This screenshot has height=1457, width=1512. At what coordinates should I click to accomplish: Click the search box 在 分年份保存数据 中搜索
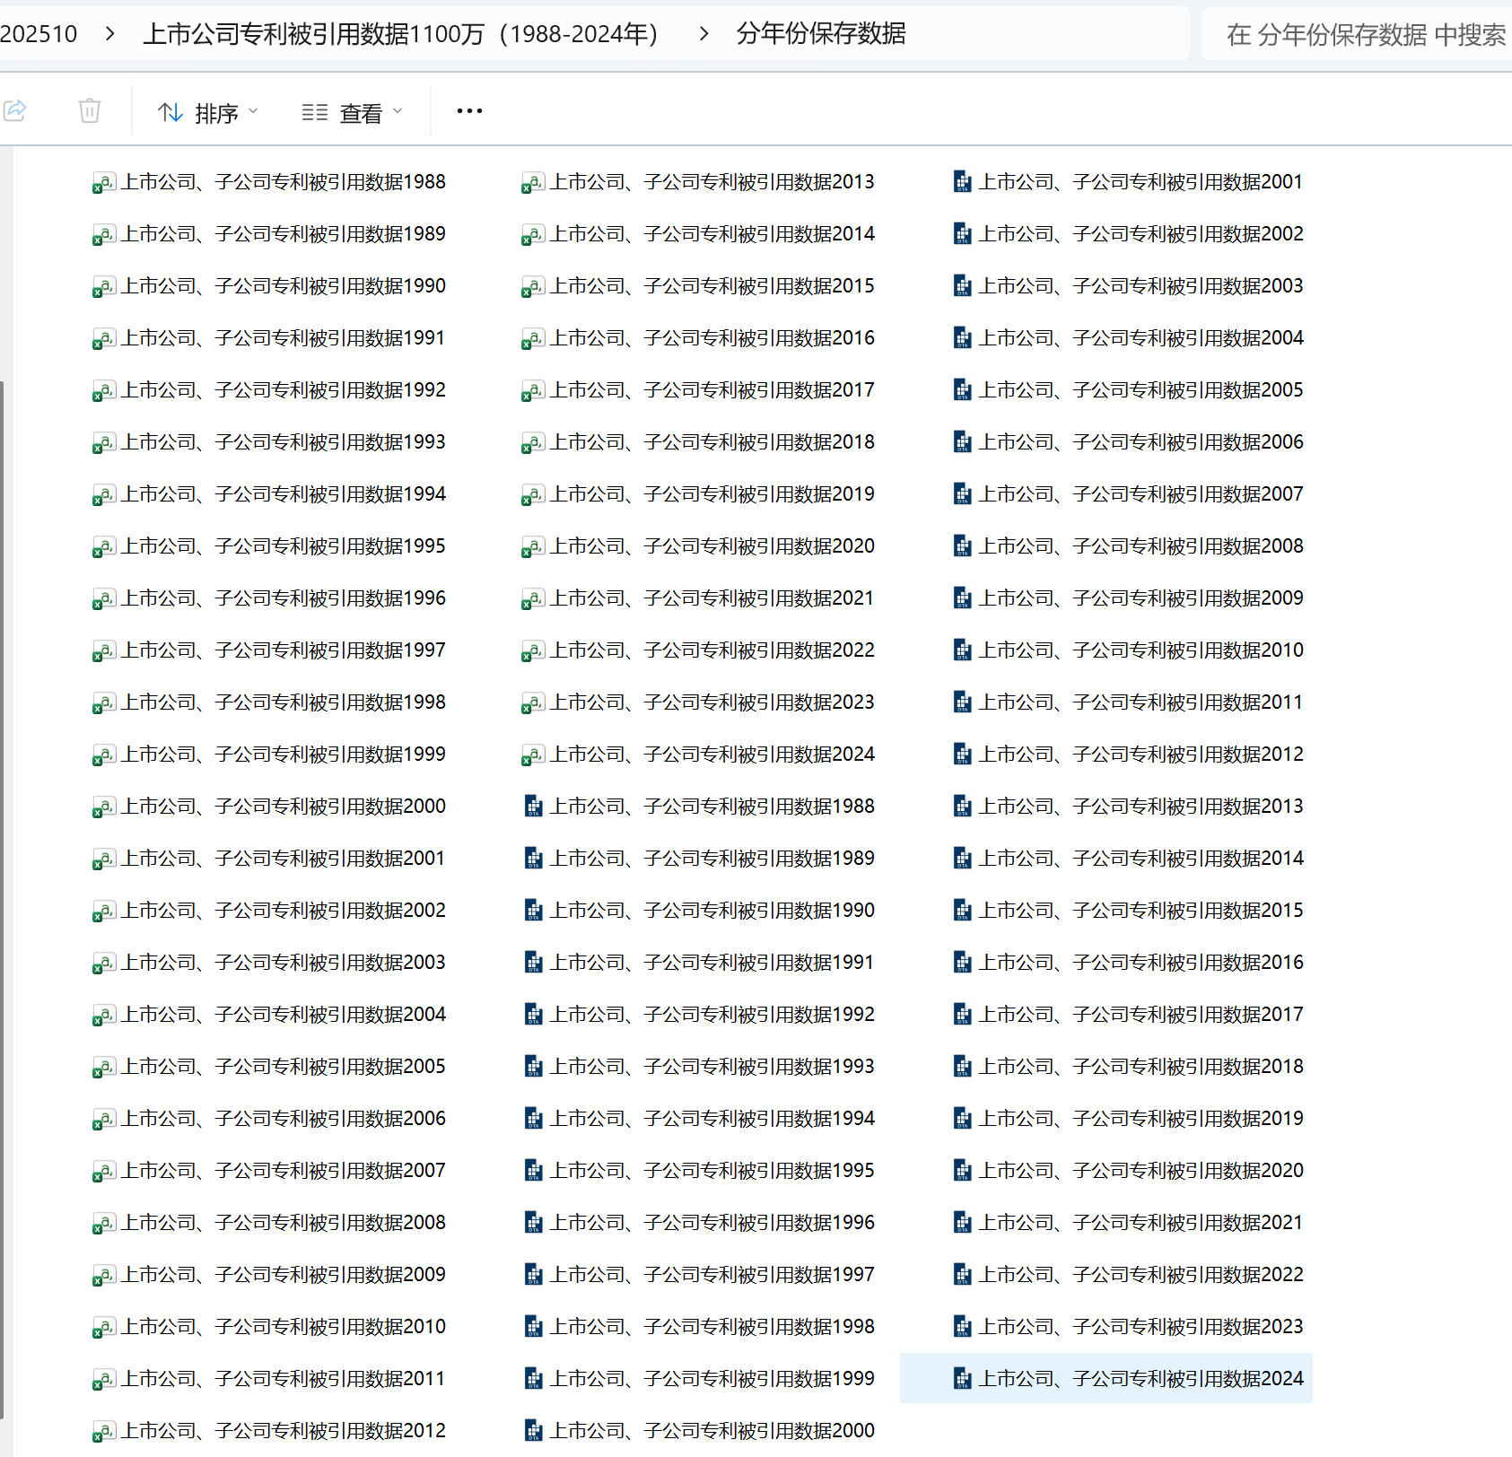[1364, 35]
